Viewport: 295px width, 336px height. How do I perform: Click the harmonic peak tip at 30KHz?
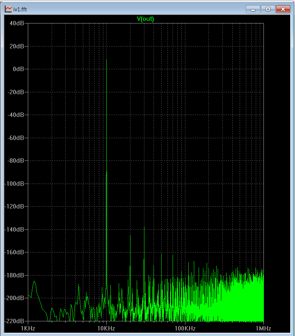point(144,226)
